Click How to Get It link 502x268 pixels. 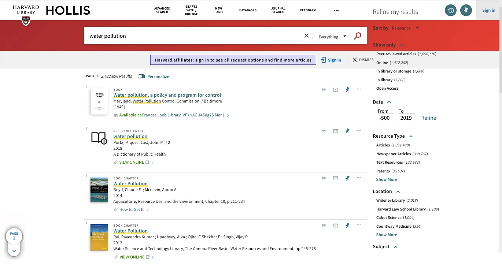click(x=131, y=209)
